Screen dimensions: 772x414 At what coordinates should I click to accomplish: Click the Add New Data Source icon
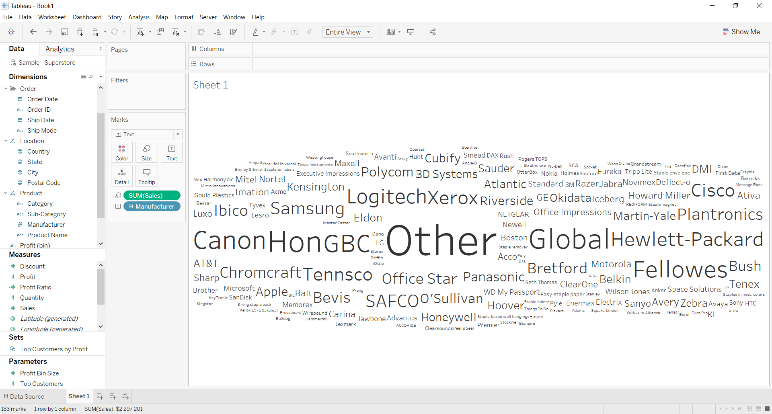tap(80, 32)
